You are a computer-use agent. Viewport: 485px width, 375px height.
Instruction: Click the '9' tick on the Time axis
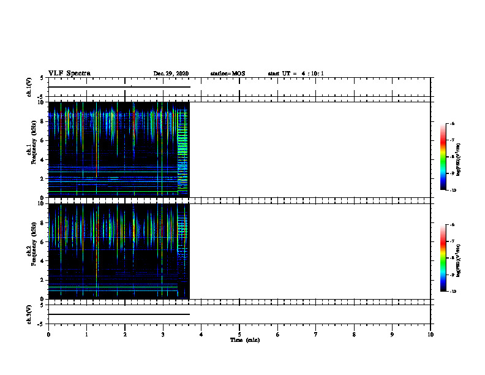pos(392,335)
